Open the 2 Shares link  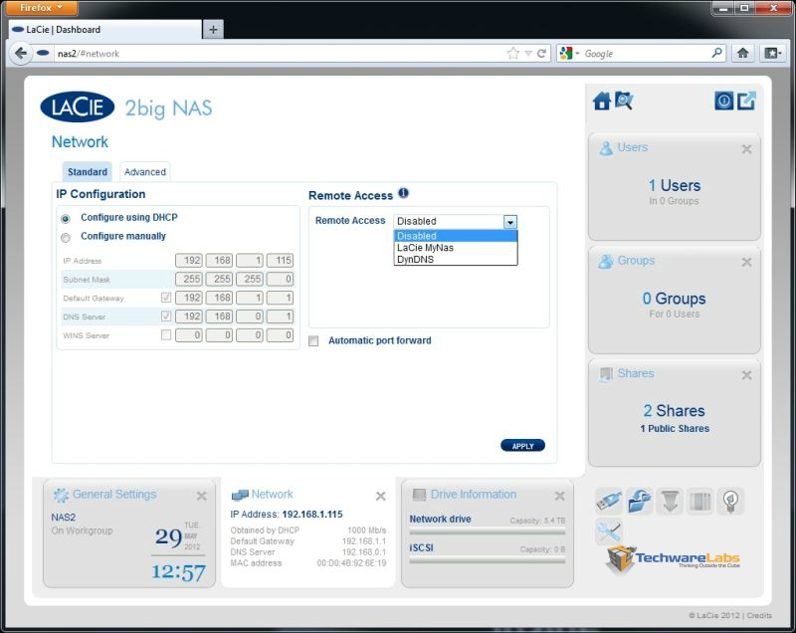(x=675, y=411)
